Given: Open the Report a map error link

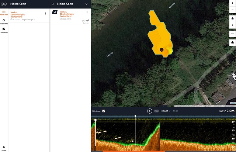Looking at the screenshot, I should tap(229, 106).
